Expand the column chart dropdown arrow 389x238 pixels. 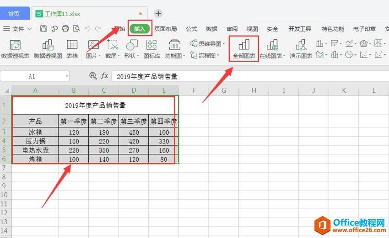pyautogui.click(x=326, y=44)
